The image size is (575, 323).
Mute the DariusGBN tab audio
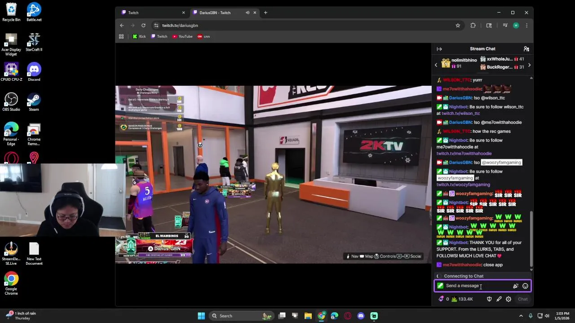pyautogui.click(x=247, y=13)
